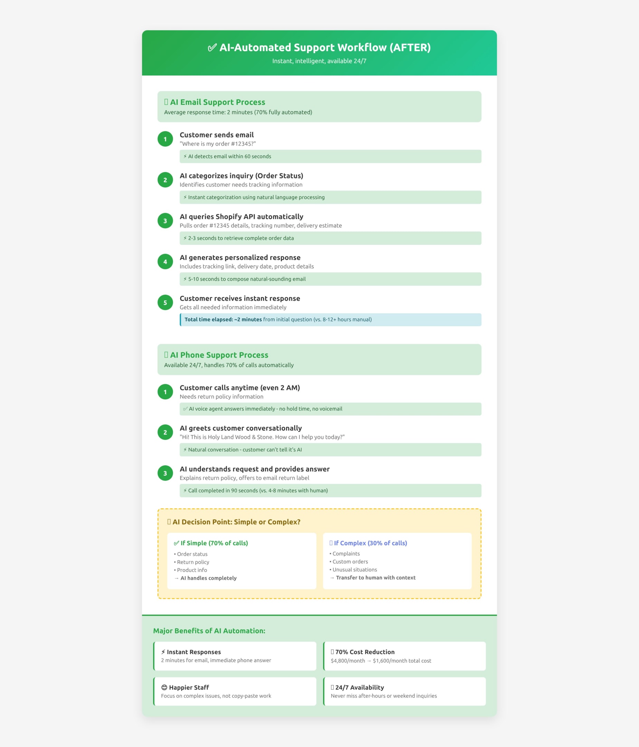639x747 pixels.
Task: Click AI understands request and provides answer title
Action: coord(255,469)
